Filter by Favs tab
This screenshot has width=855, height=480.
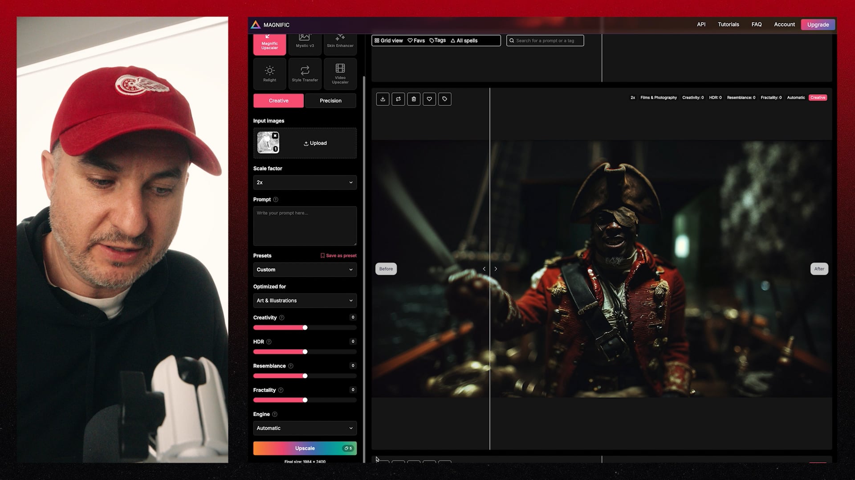pos(416,40)
